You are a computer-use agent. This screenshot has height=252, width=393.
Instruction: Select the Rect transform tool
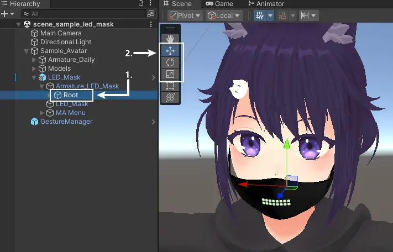pos(170,86)
